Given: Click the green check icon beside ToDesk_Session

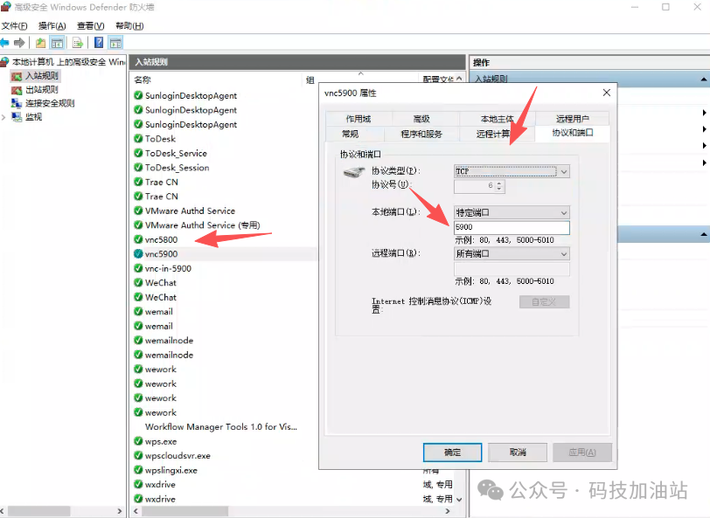Looking at the screenshot, I should click(138, 168).
